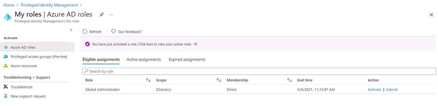Click Got feedback? label

pyautogui.click(x=130, y=31)
